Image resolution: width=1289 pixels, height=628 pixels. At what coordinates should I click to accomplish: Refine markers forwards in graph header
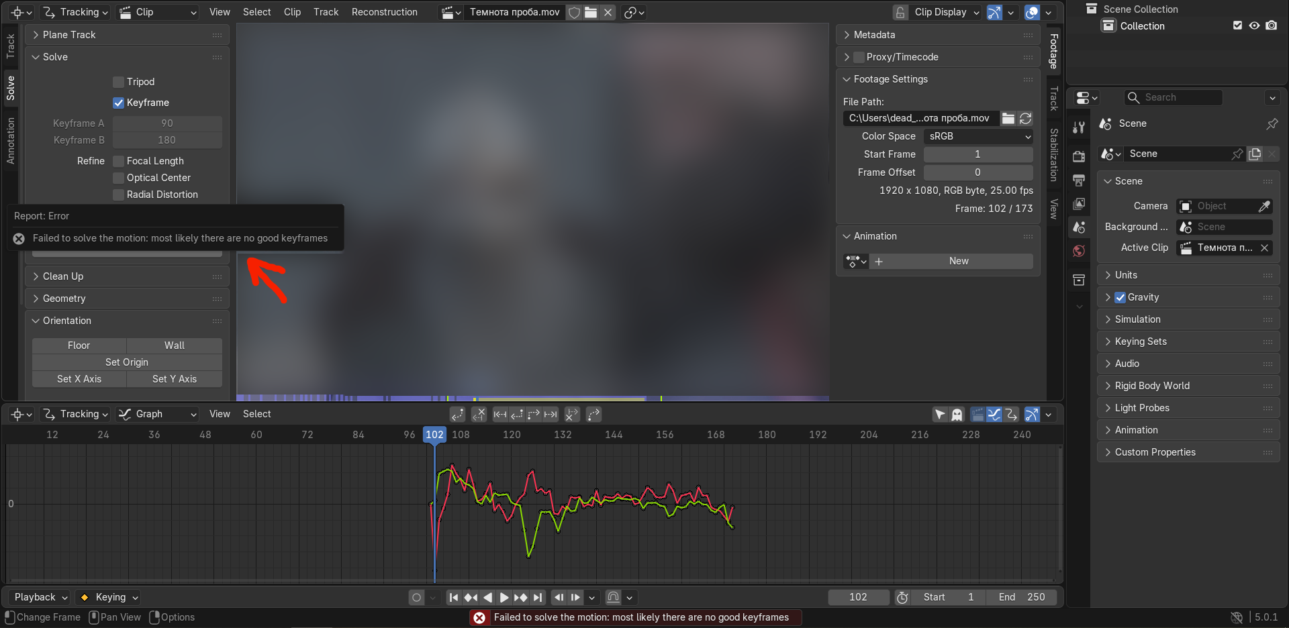click(x=593, y=415)
